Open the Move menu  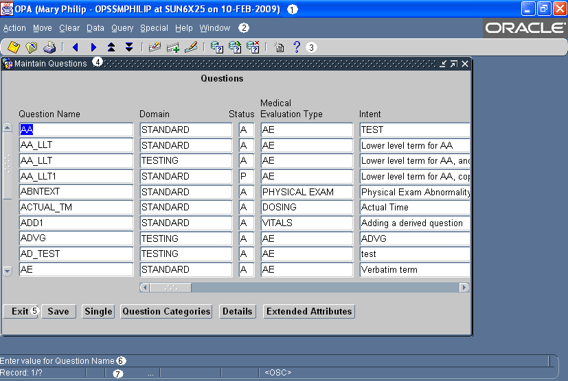[x=43, y=28]
